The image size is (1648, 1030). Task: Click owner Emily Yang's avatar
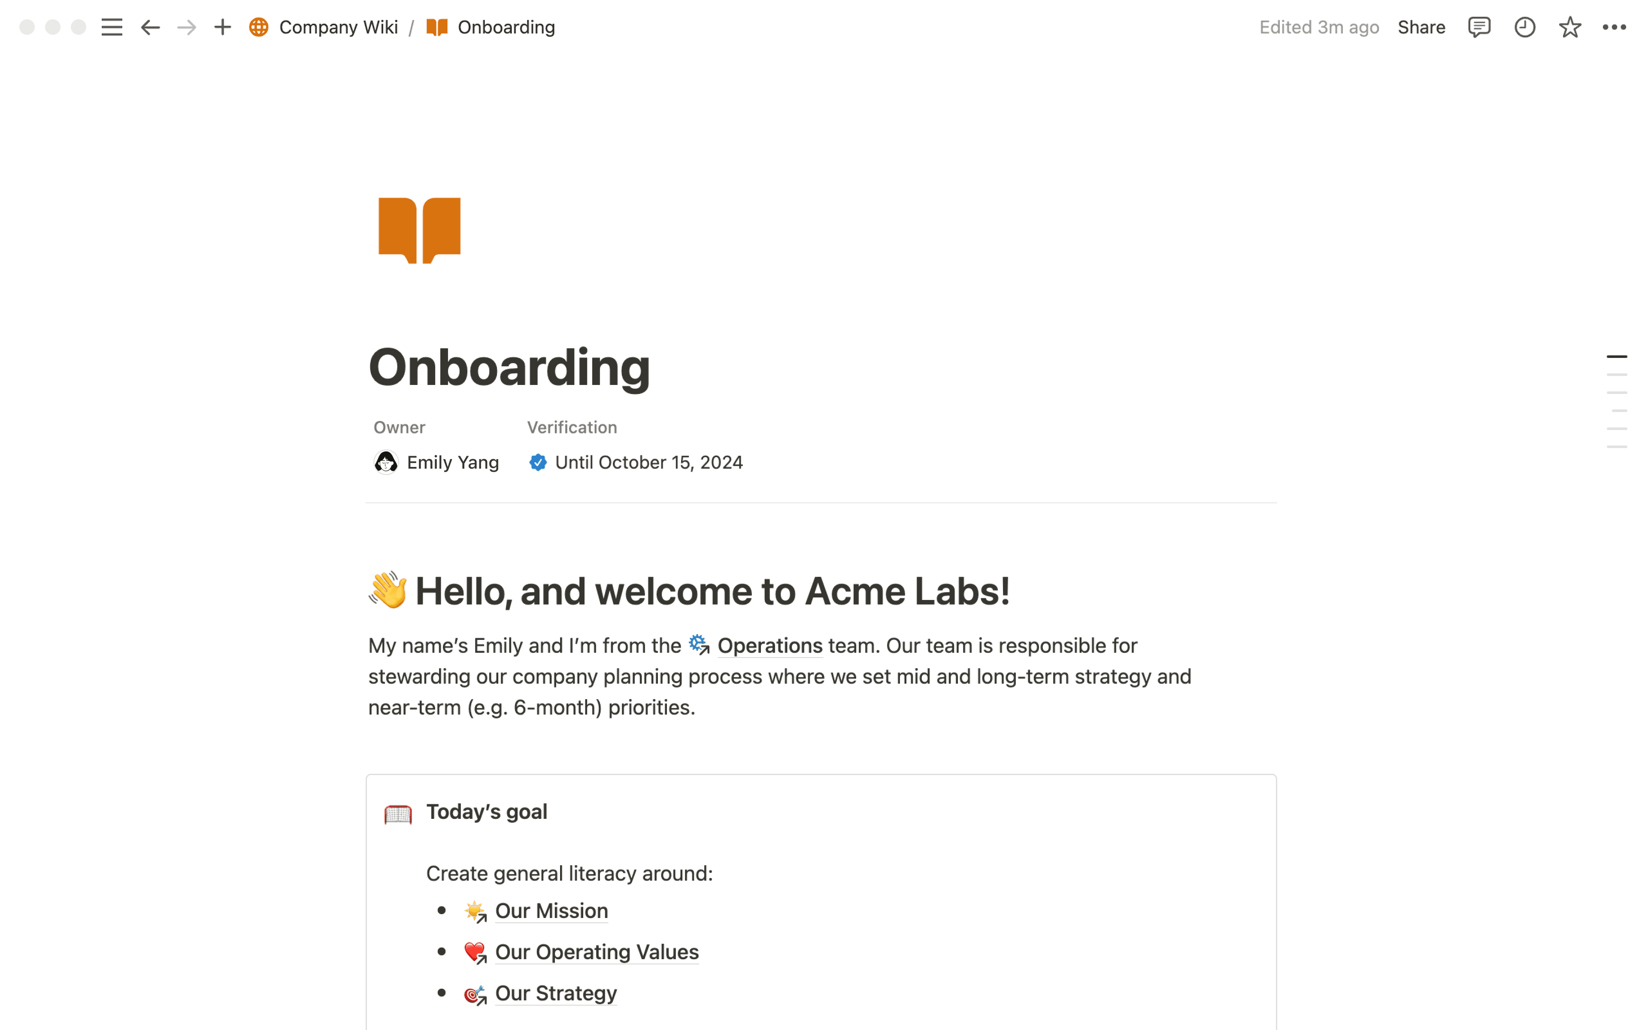click(x=386, y=463)
